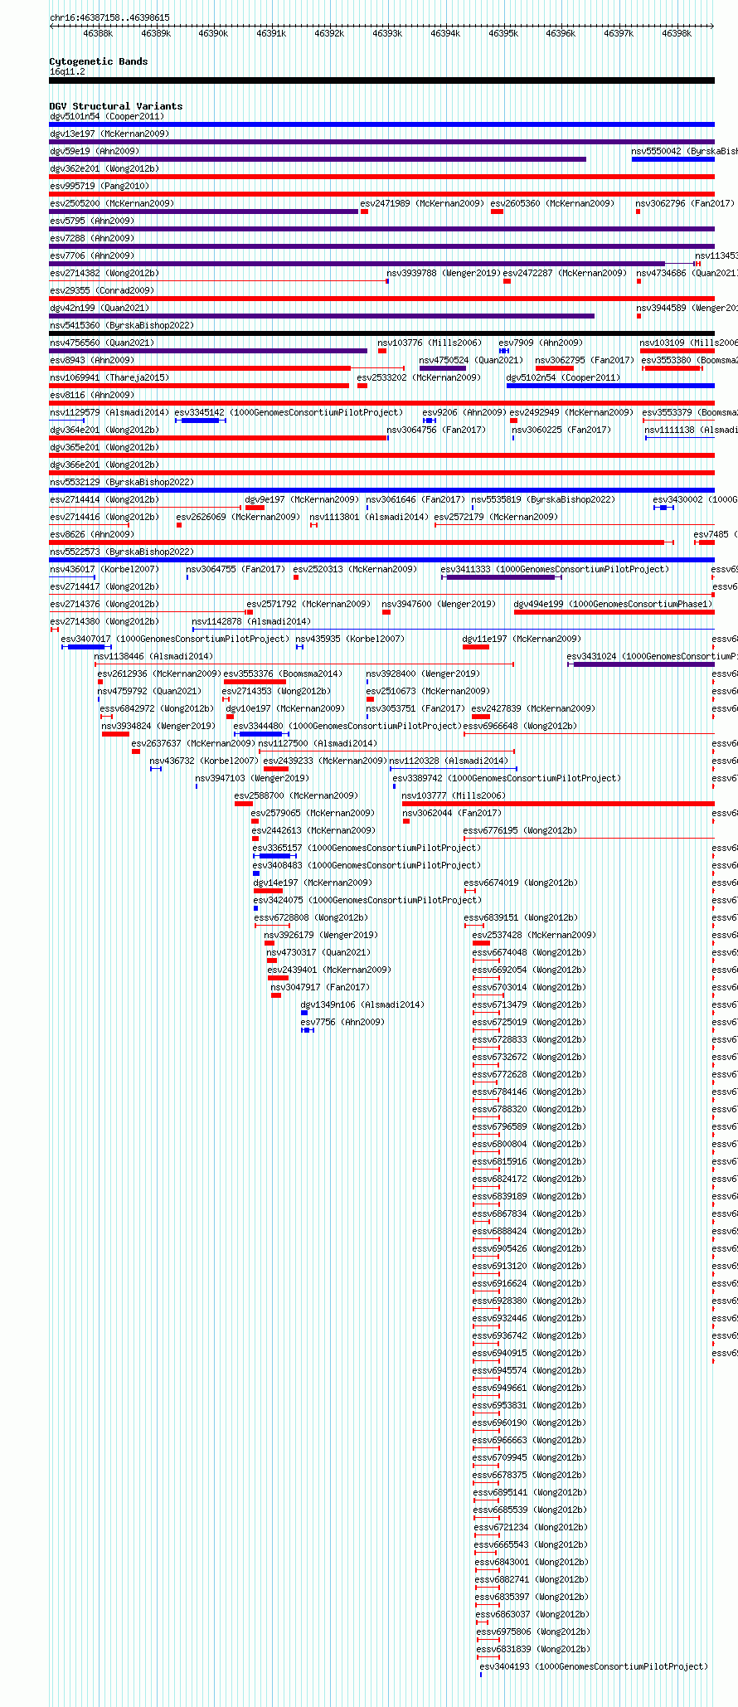Screen dimensions: 738x1707
Task: Open esv3411333 1000Genomes pilot variant
Action: (x=555, y=570)
